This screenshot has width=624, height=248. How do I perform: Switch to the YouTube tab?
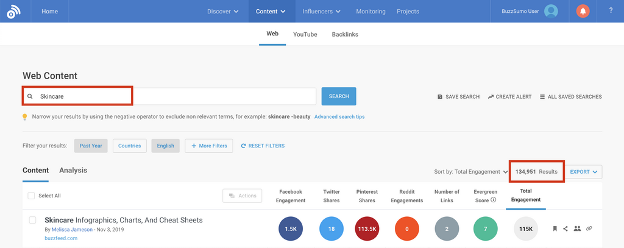(305, 34)
